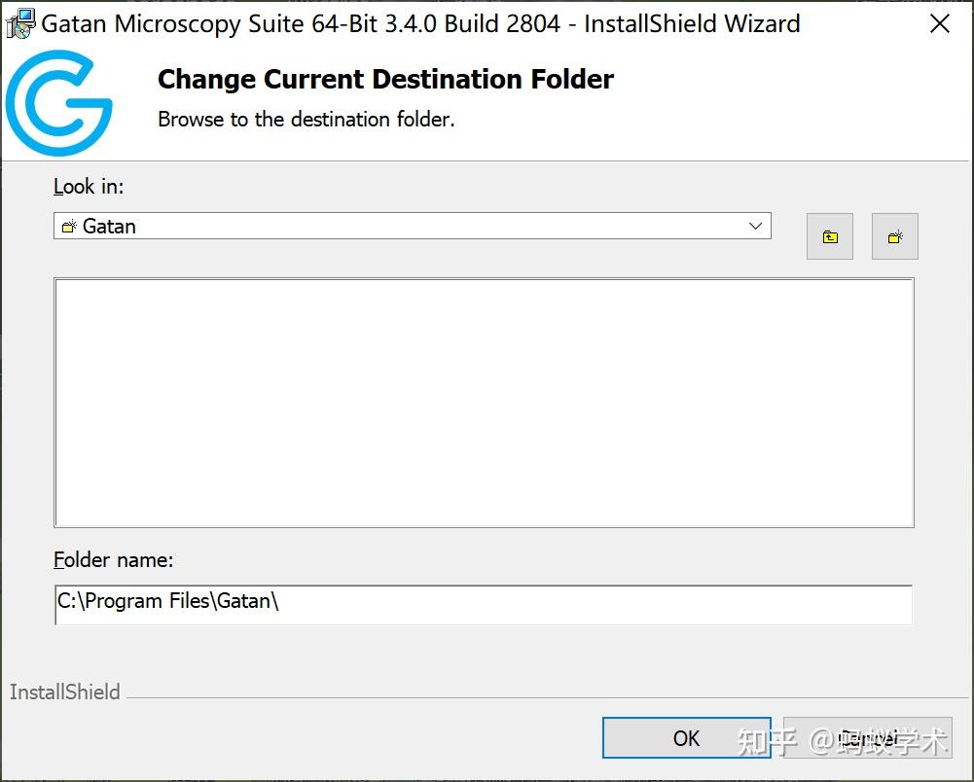
Task: Click the Change Current Destination Folder heading
Action: (x=385, y=80)
